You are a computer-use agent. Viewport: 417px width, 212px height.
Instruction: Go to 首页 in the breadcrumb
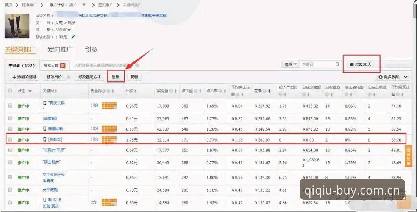pyautogui.click(x=8, y=5)
